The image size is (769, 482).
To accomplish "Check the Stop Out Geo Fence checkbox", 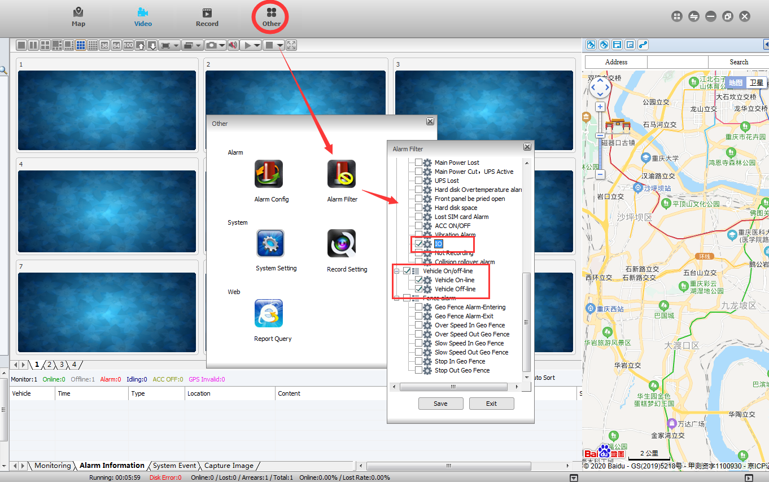I will point(418,370).
